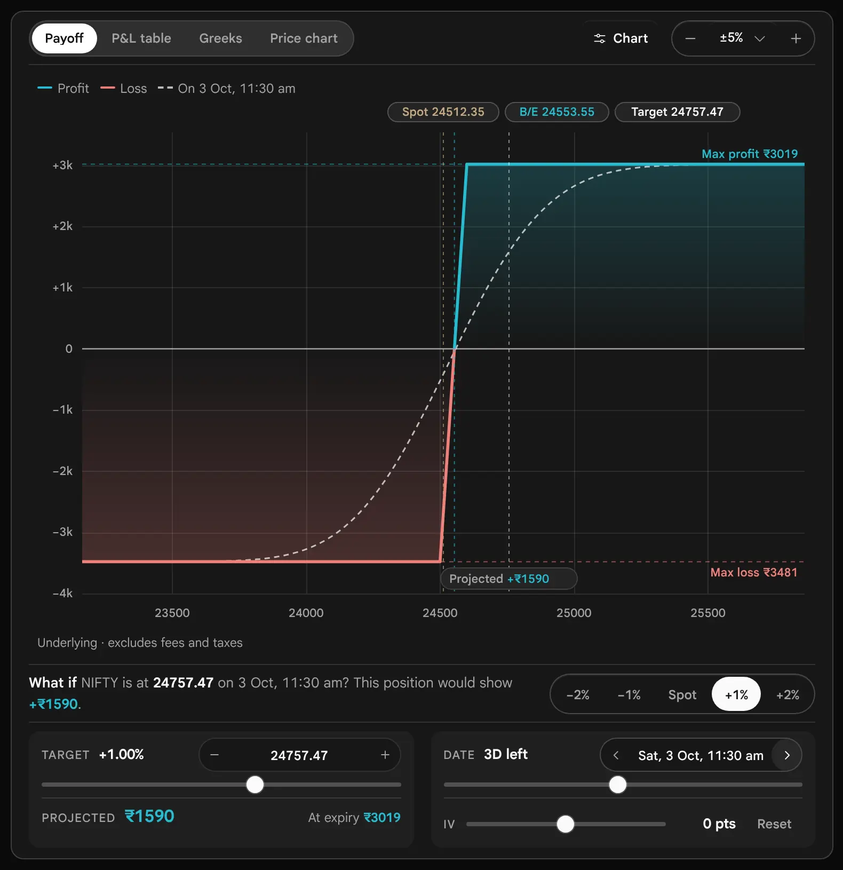Toggle the On 3 Oct, 11:30 am legend entry
The width and height of the screenshot is (843, 870).
point(226,88)
